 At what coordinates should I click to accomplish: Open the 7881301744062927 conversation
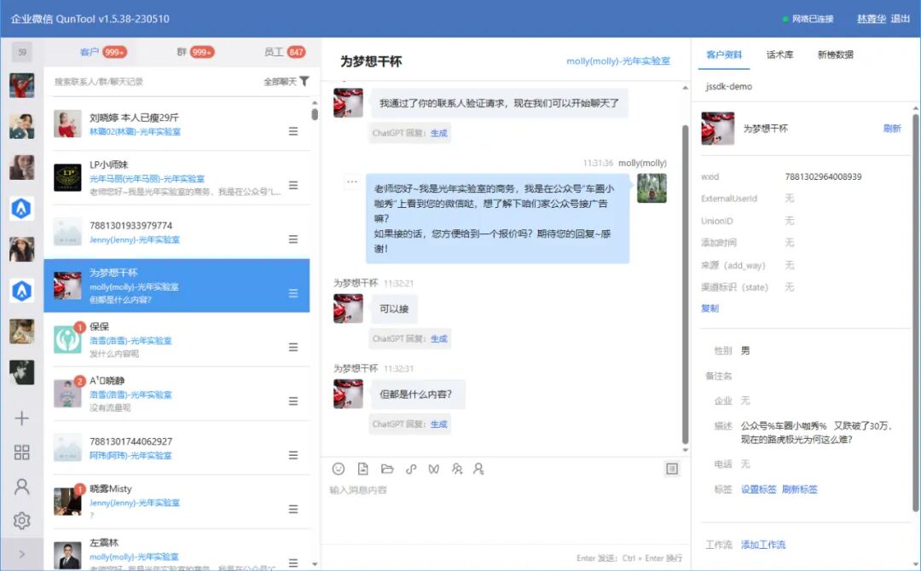[177, 447]
